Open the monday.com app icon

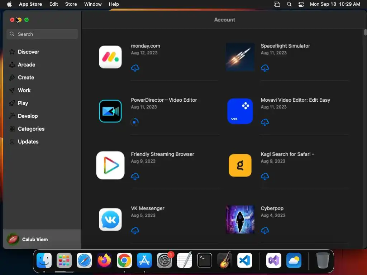click(x=110, y=57)
